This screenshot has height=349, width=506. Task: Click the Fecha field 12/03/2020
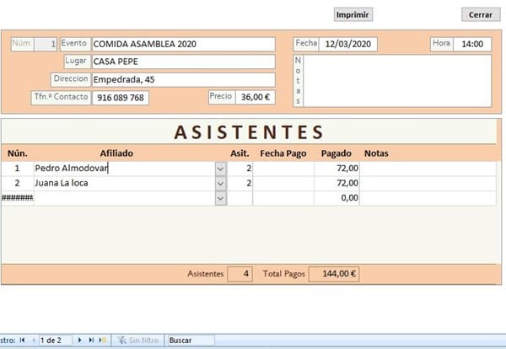[347, 44]
